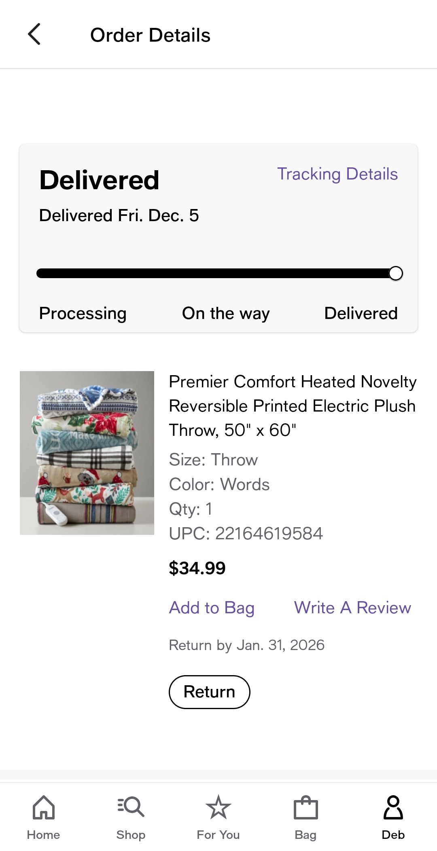
Task: Switch to the Shop tab label
Action: 131,835
